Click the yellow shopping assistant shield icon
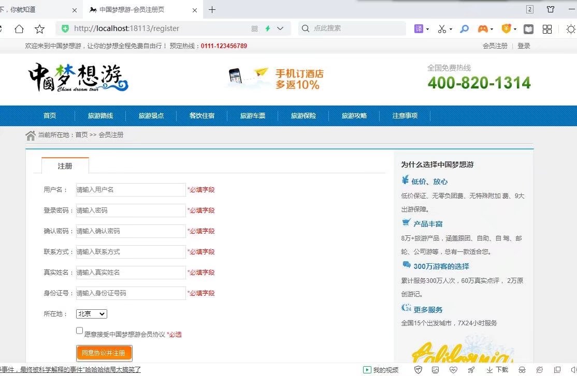The height and width of the screenshot is (376, 577). coord(506,28)
